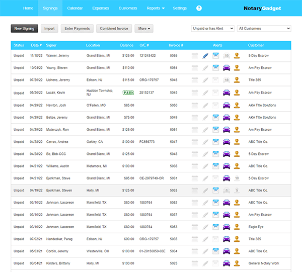Open the Expenses tab
This screenshot has width=302, height=272.
coord(101,8)
